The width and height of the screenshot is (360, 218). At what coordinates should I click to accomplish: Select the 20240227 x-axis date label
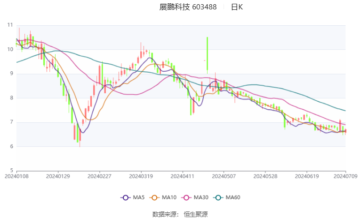click(x=99, y=176)
